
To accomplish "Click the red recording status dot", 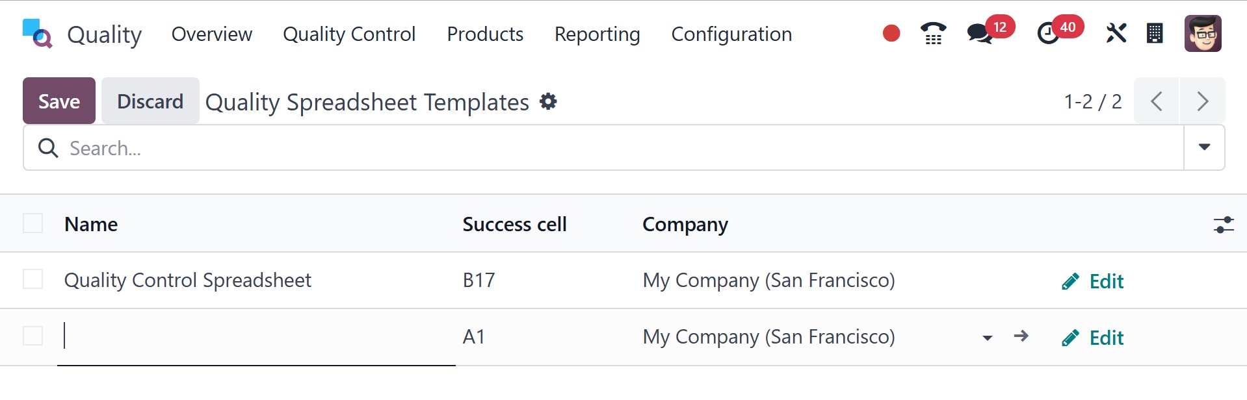I will point(891,33).
